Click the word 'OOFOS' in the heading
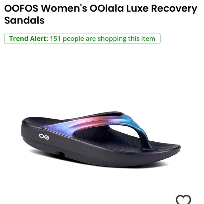204x204 pixels. point(21,8)
